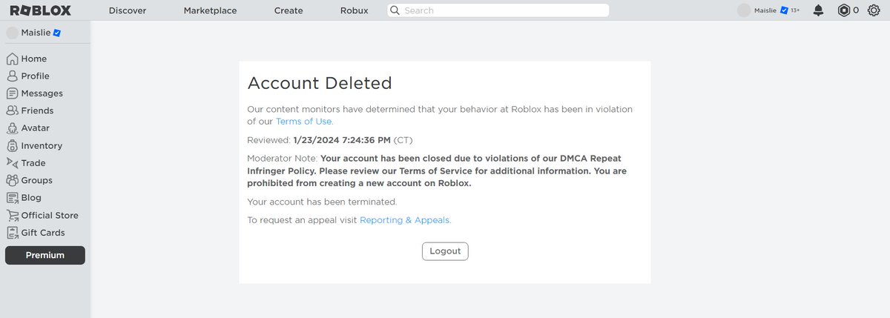Viewport: 890px width, 318px height.
Task: Open the notifications bell icon
Action: pyautogui.click(x=818, y=10)
